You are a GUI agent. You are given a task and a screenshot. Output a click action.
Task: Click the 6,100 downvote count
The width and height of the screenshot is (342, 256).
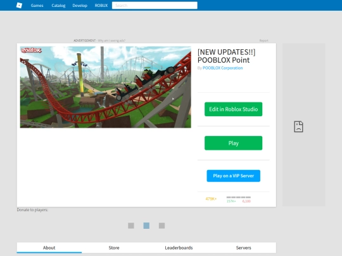pos(246,201)
